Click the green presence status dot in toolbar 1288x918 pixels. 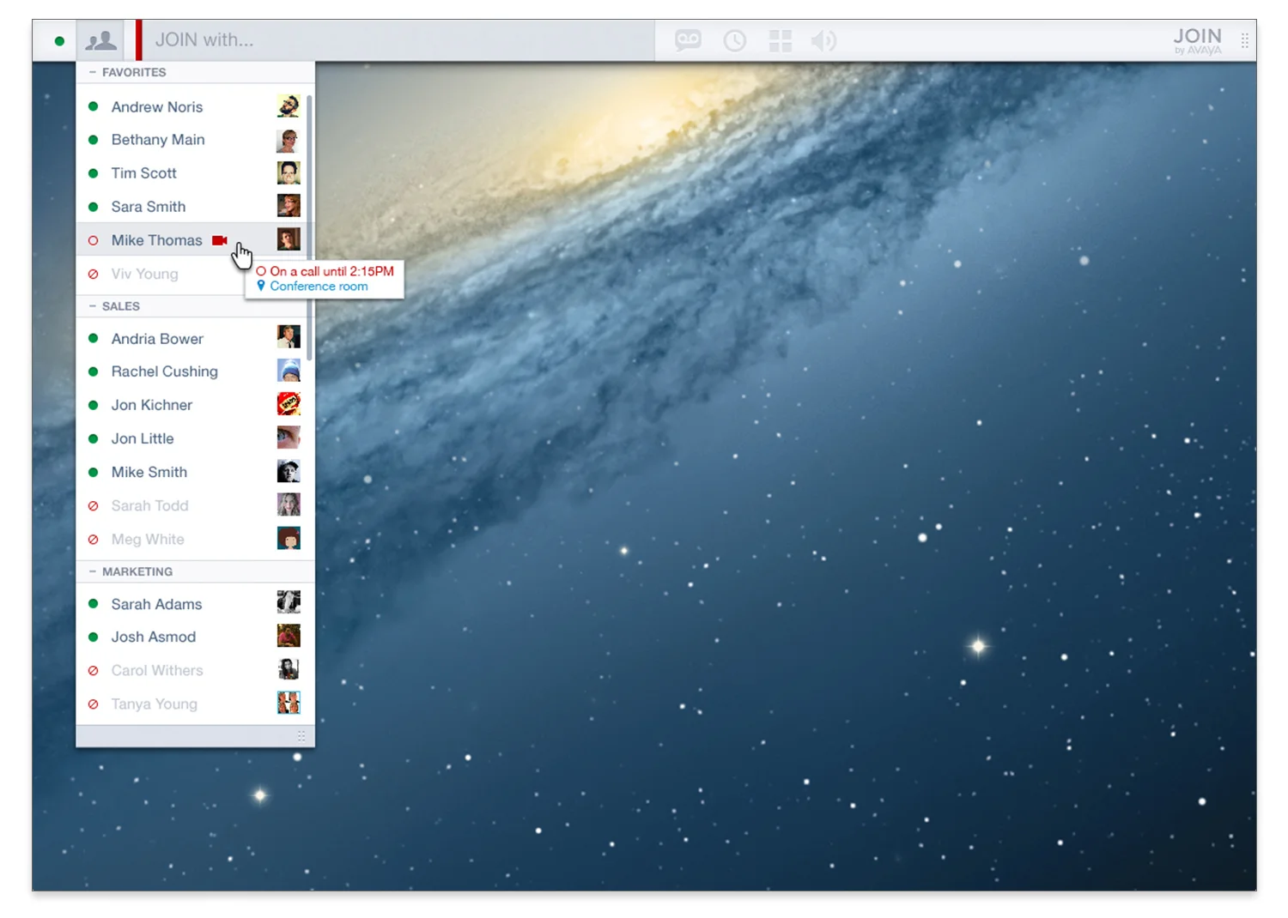click(x=59, y=40)
